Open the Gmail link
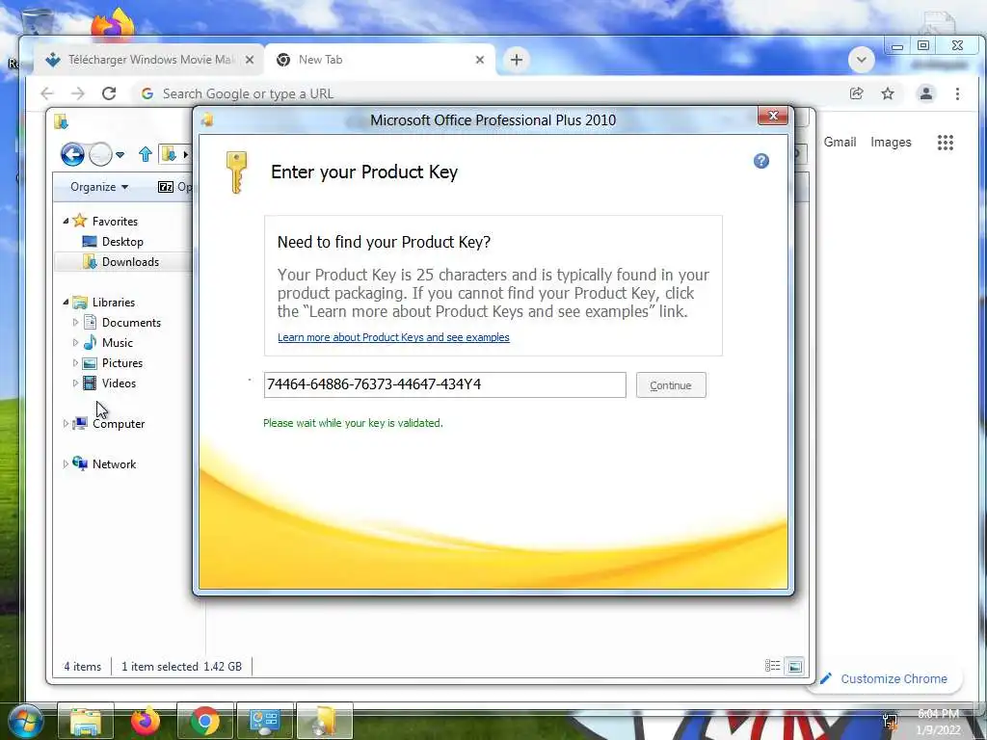 (840, 143)
